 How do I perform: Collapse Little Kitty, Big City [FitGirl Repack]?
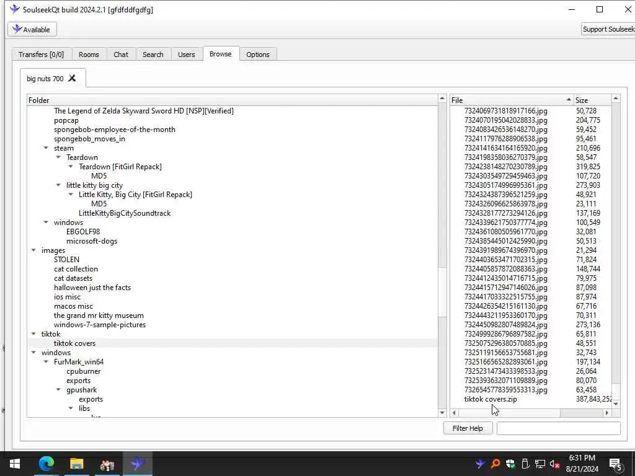pos(71,195)
